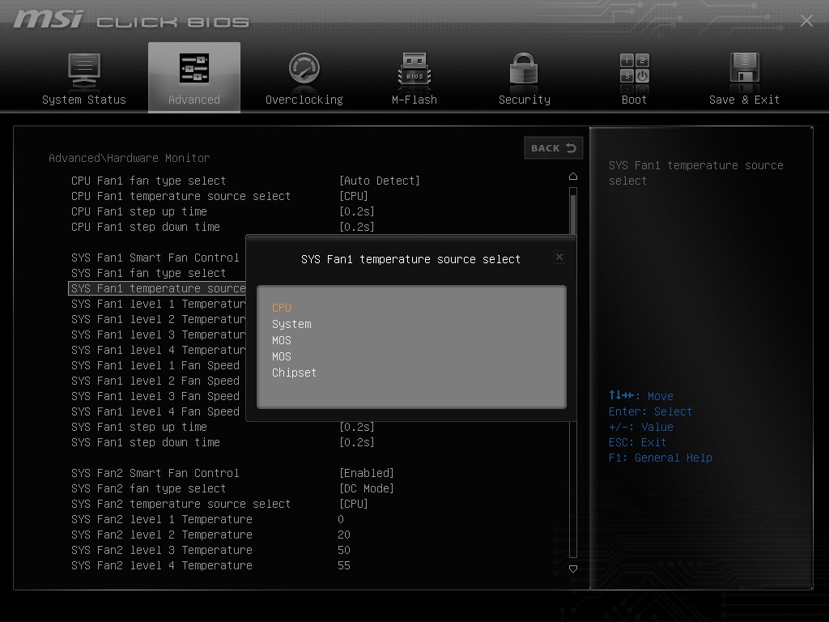Select SYS Fan2 level 2 Temperature value 20
The height and width of the screenshot is (622, 829).
(x=343, y=535)
